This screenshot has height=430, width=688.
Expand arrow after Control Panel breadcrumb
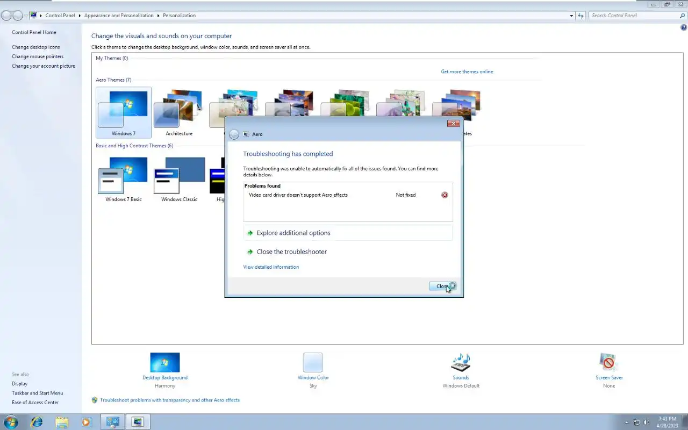tap(80, 16)
